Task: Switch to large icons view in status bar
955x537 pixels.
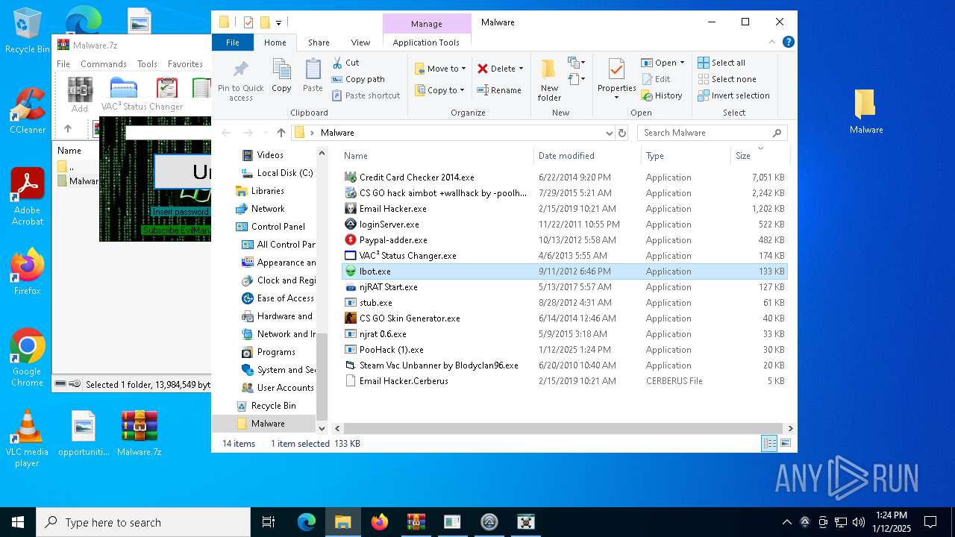Action: click(786, 444)
